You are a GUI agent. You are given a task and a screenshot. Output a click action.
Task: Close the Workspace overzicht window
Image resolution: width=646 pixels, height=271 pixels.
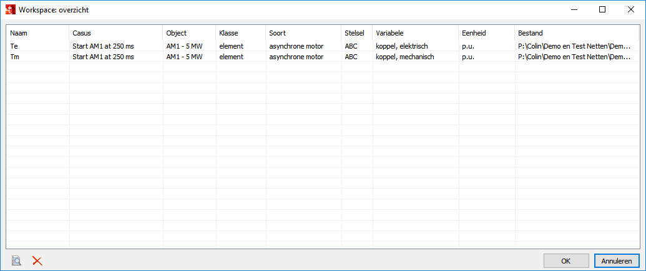coord(631,10)
